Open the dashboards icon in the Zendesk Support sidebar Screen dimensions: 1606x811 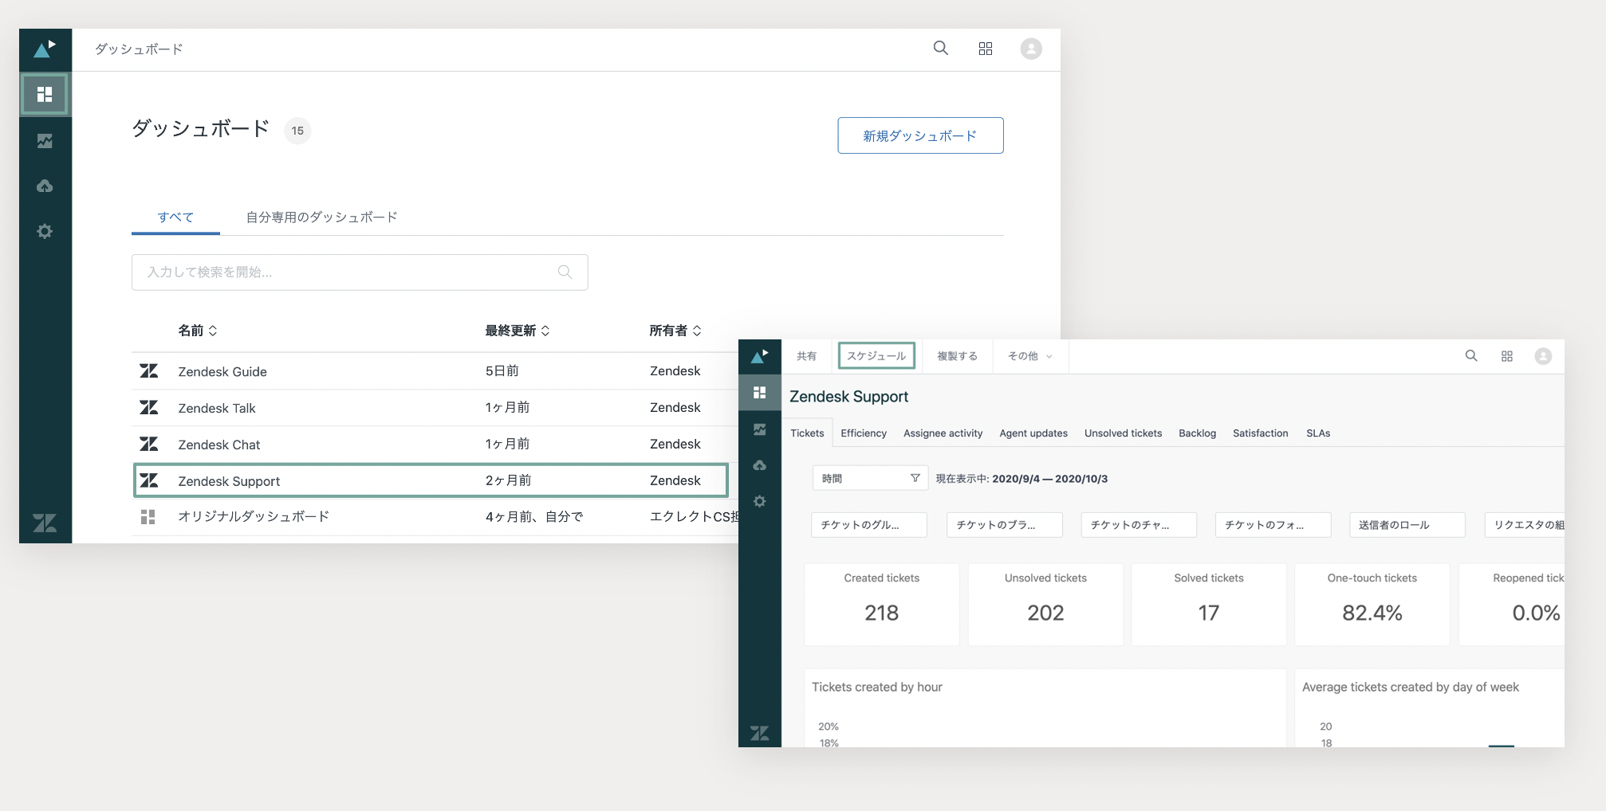click(760, 393)
